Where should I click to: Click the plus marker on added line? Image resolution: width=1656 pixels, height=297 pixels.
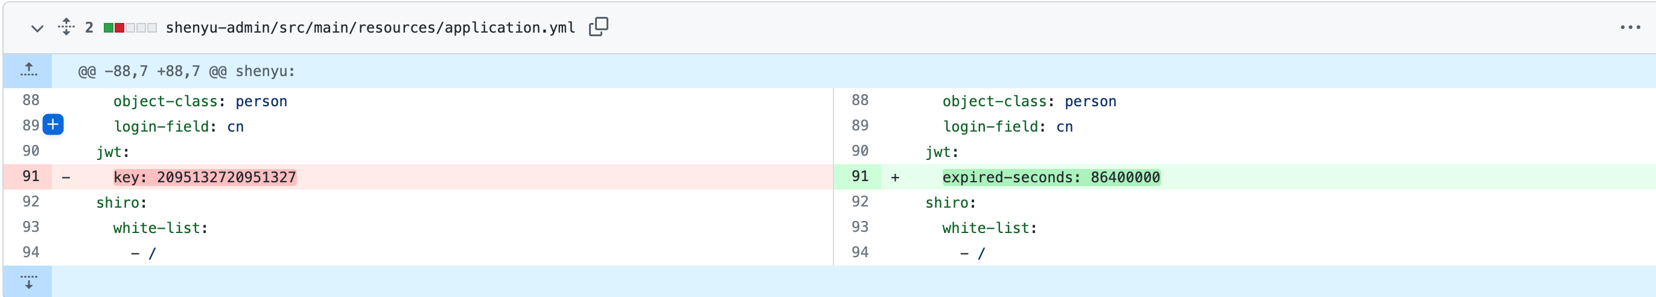point(895,177)
